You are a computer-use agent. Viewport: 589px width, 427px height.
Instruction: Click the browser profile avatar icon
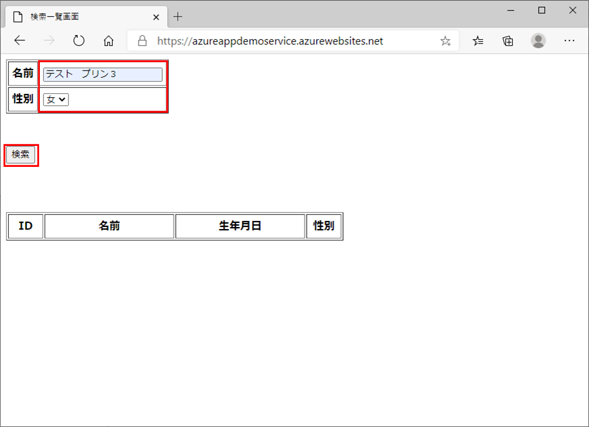pos(538,41)
